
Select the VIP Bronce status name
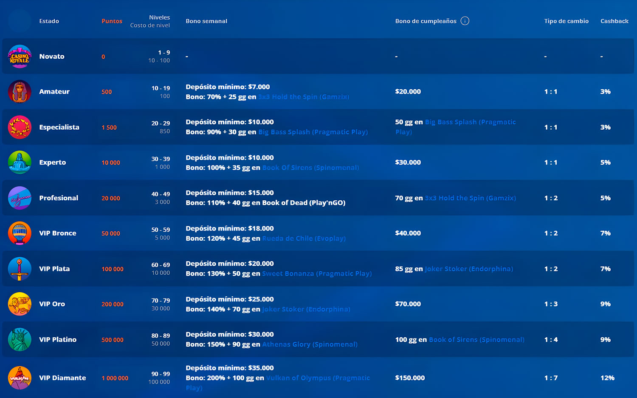(x=58, y=233)
